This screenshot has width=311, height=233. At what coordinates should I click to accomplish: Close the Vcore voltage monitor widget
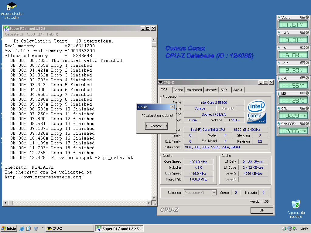coord(307,17)
